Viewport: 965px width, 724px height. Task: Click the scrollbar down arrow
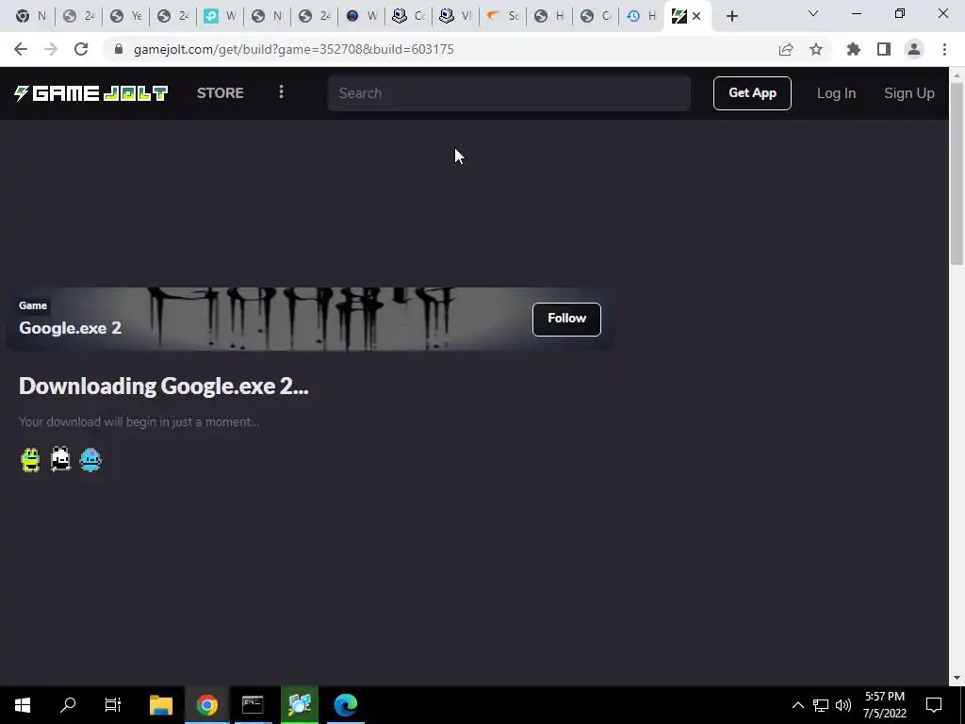(957, 678)
